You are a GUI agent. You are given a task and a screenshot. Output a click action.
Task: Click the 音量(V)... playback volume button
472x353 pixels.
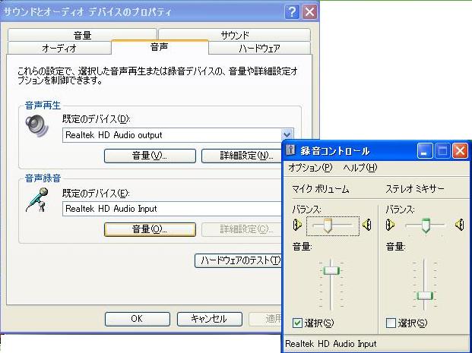pos(150,156)
